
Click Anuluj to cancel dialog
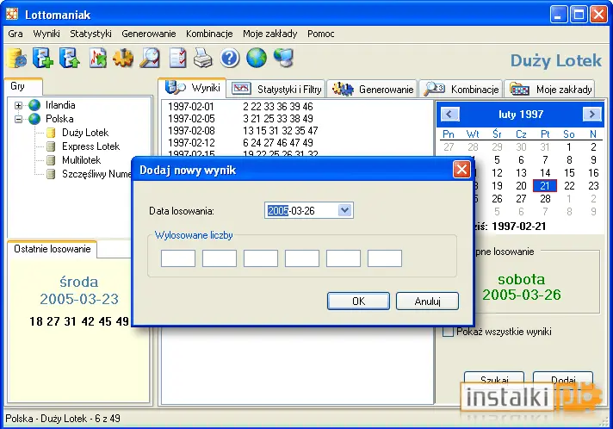pos(427,302)
